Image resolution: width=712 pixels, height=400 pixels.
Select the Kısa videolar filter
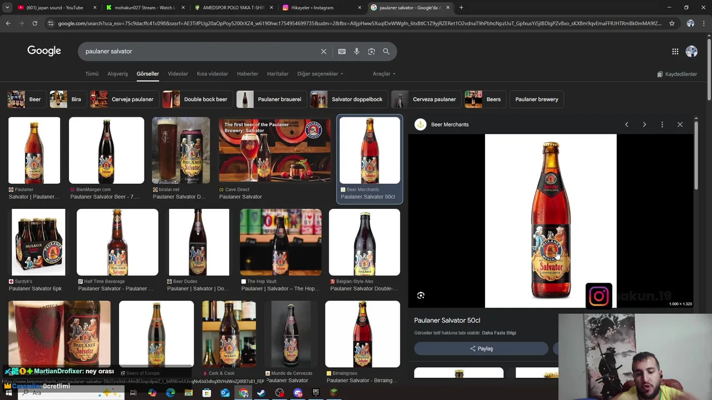(212, 74)
